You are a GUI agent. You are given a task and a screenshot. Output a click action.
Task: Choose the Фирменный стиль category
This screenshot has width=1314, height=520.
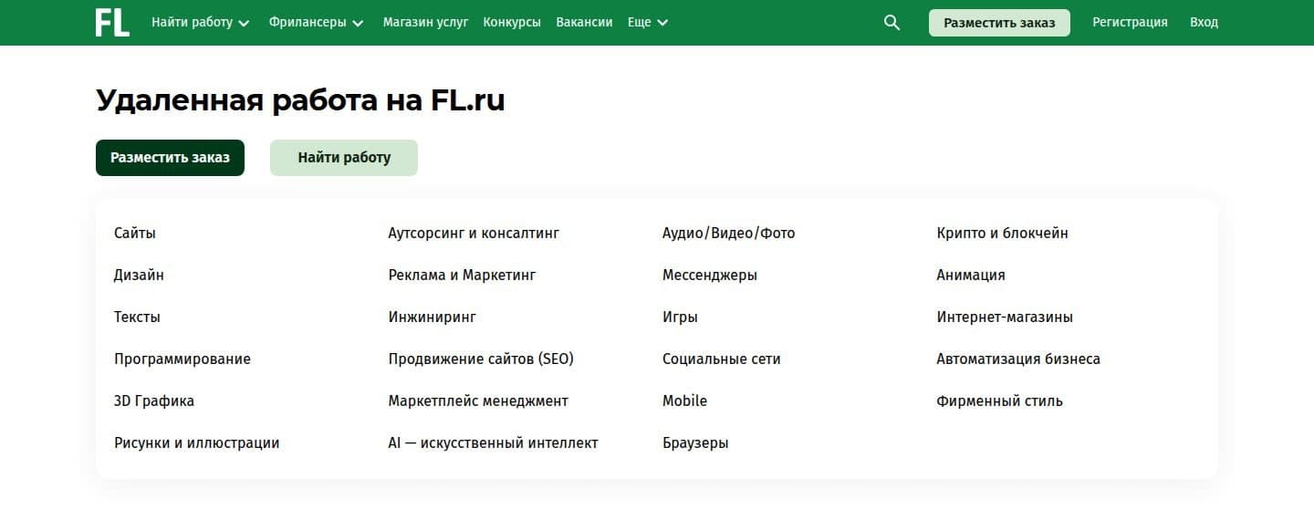999,401
